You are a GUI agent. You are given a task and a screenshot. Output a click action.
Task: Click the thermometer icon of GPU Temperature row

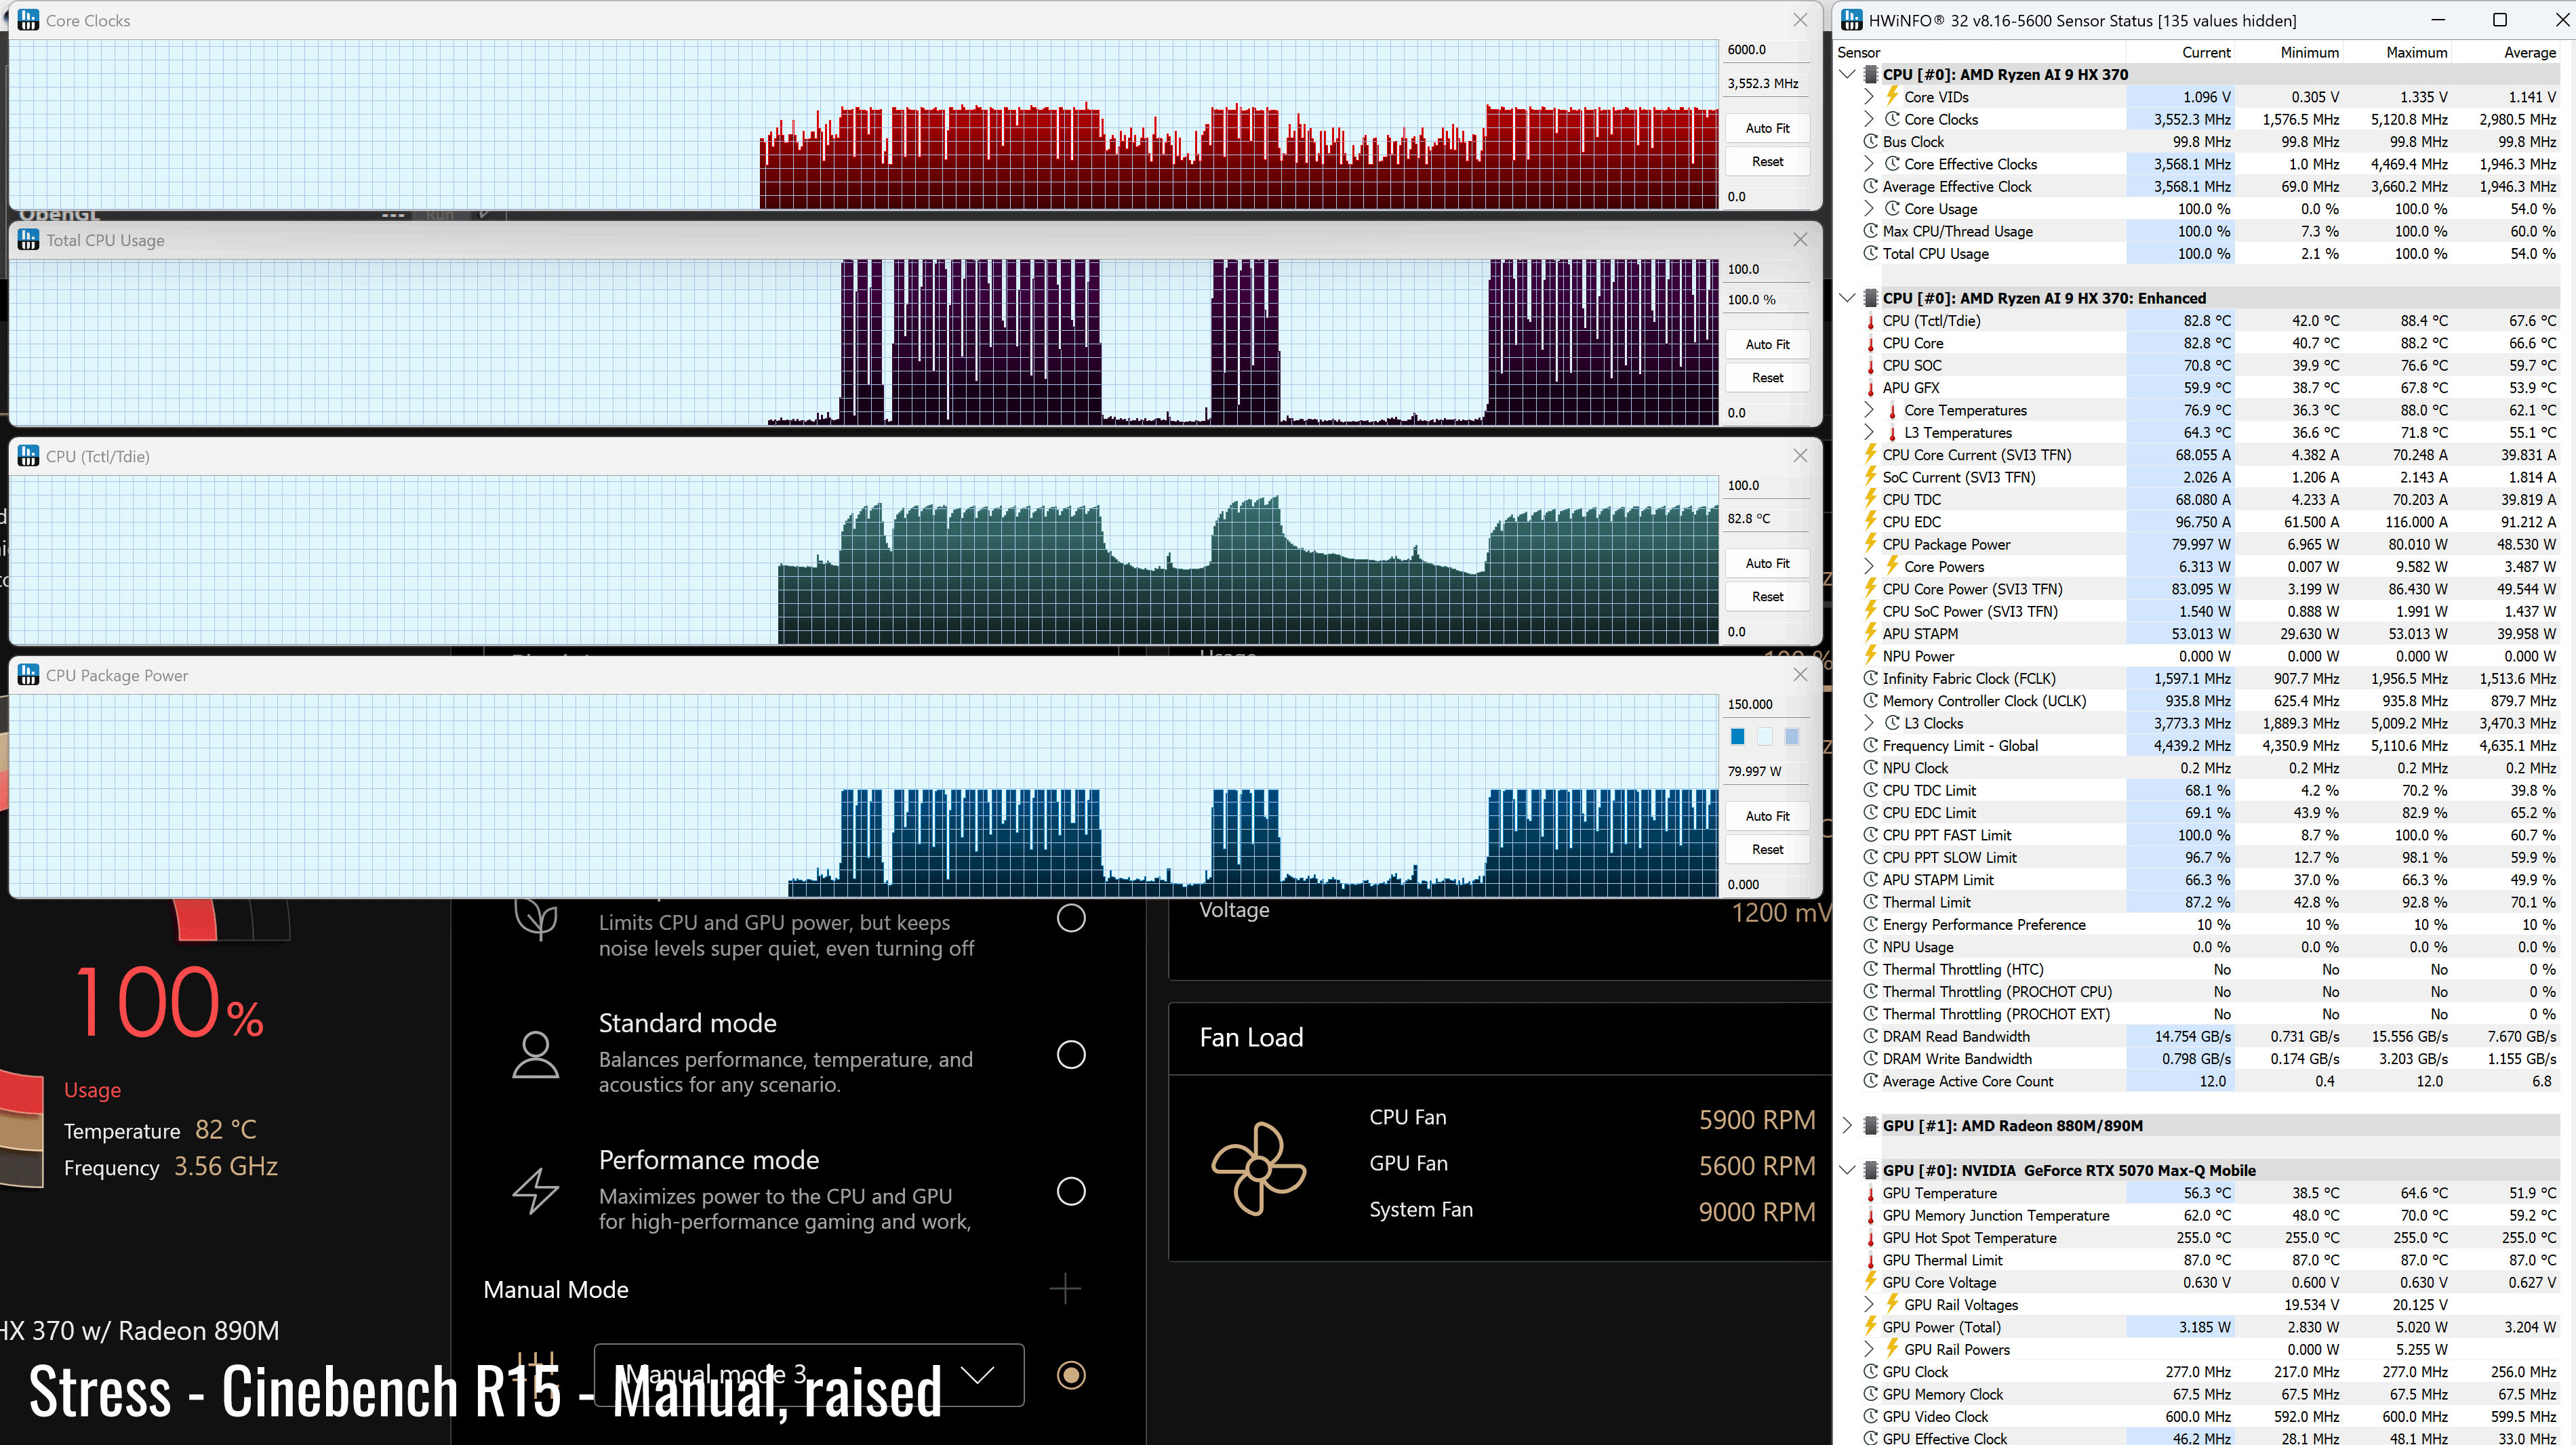coord(1870,1193)
